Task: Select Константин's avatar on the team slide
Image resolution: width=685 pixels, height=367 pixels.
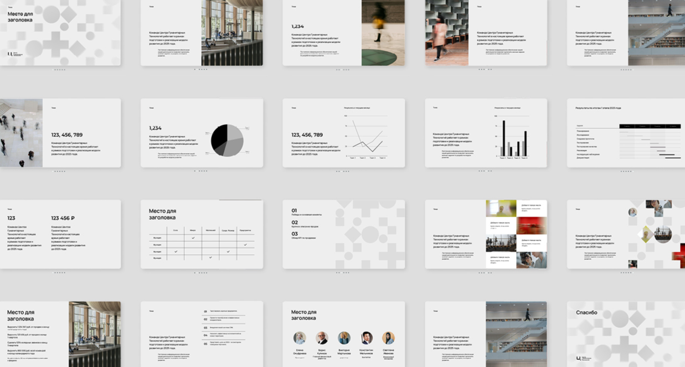Action: click(366, 338)
